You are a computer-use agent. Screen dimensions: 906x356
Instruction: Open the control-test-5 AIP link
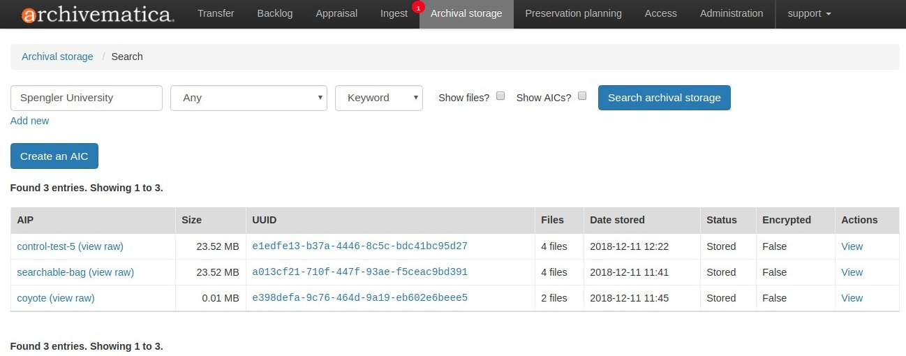[46, 246]
